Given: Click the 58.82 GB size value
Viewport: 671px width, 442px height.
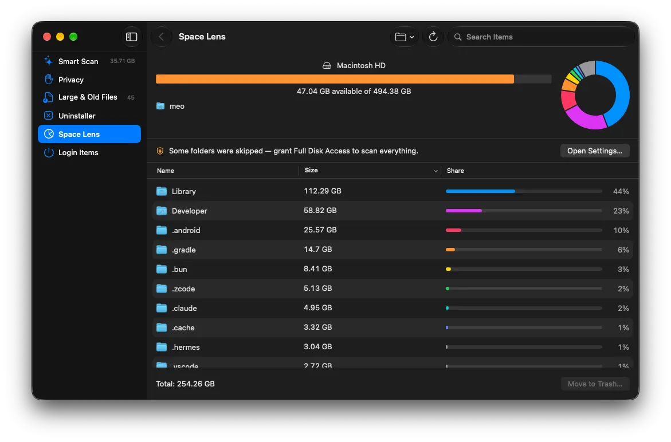Looking at the screenshot, I should (x=320, y=210).
